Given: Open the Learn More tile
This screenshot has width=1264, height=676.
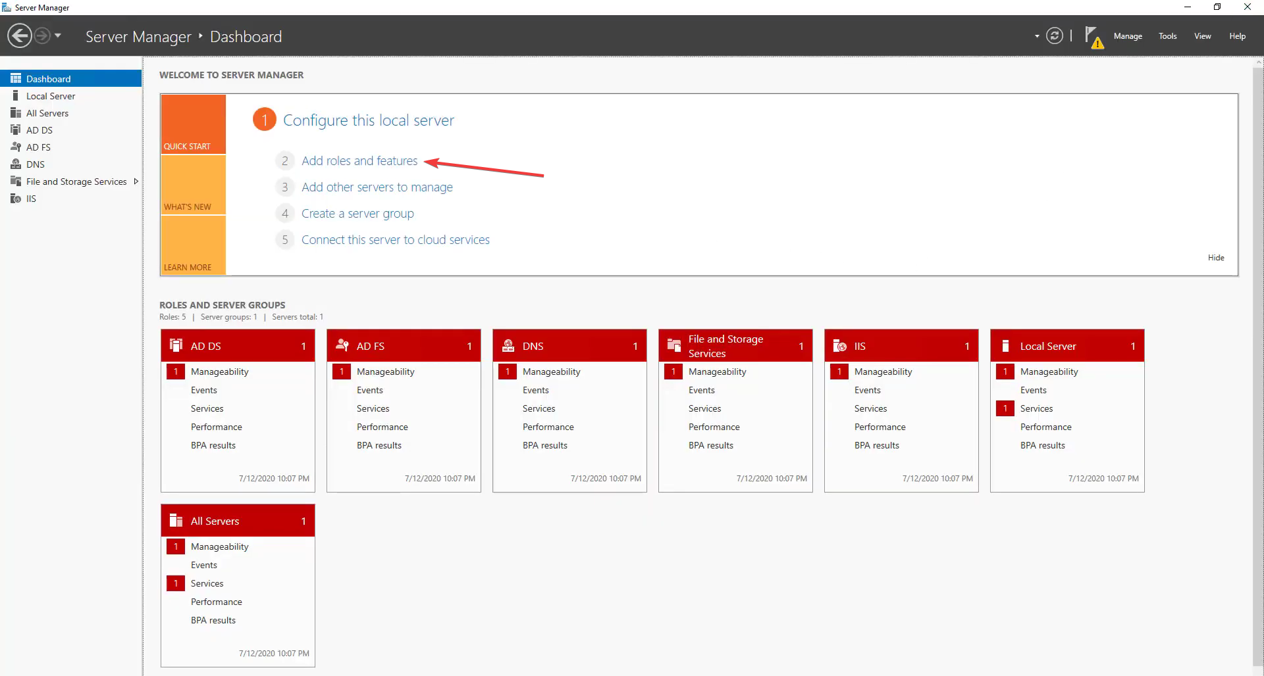Looking at the screenshot, I should (194, 245).
